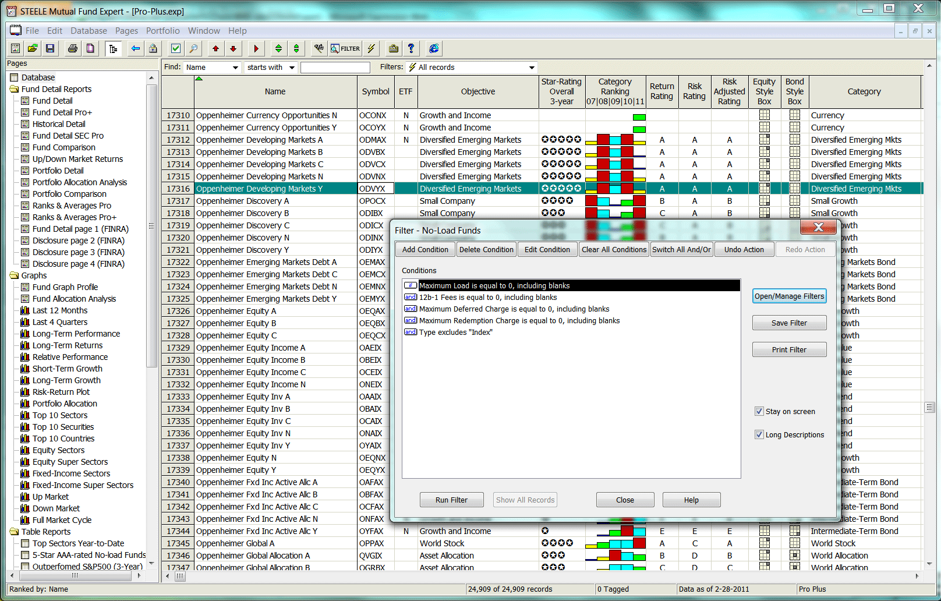Toggle and/or operator on Type excludes Index condition

click(x=411, y=332)
